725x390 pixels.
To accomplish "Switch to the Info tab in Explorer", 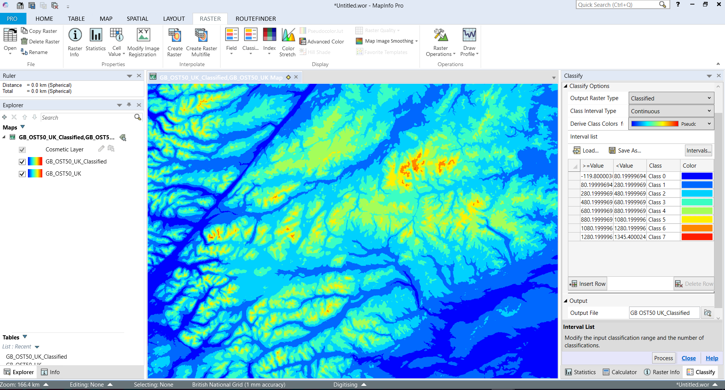I will pyautogui.click(x=50, y=372).
